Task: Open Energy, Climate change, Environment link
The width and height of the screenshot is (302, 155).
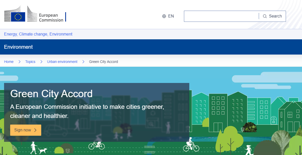Action: click(38, 34)
